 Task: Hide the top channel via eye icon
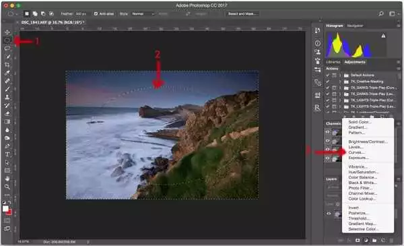pos(328,132)
